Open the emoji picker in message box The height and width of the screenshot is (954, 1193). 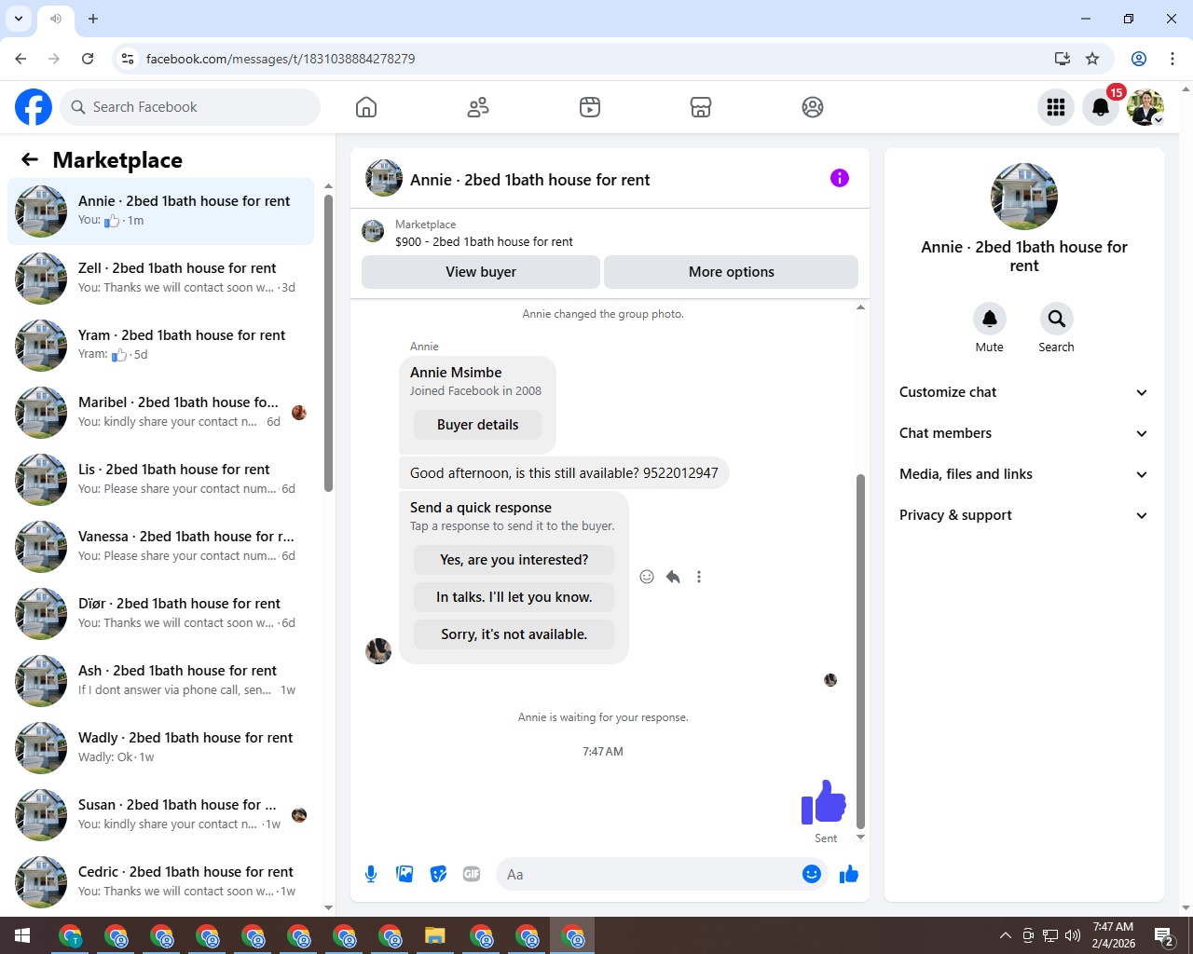812,874
